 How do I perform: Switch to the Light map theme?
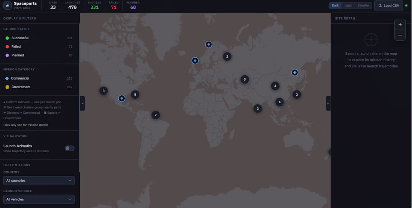[348, 6]
